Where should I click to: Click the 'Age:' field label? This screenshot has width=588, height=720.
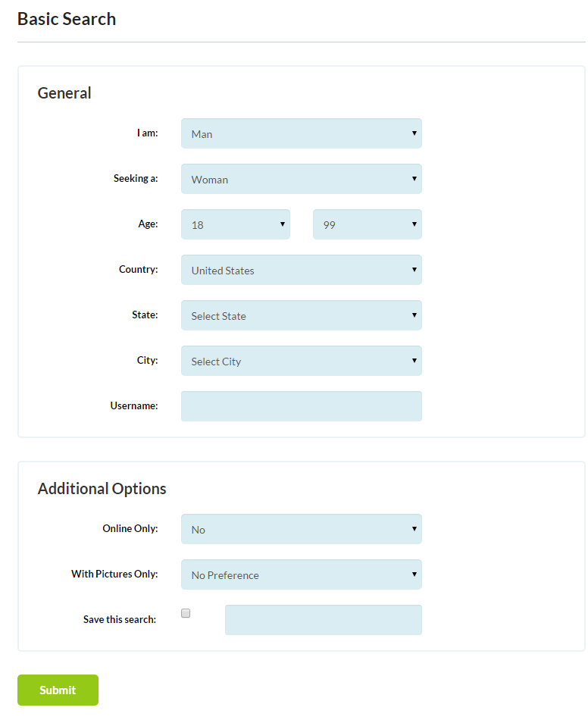[x=148, y=224]
